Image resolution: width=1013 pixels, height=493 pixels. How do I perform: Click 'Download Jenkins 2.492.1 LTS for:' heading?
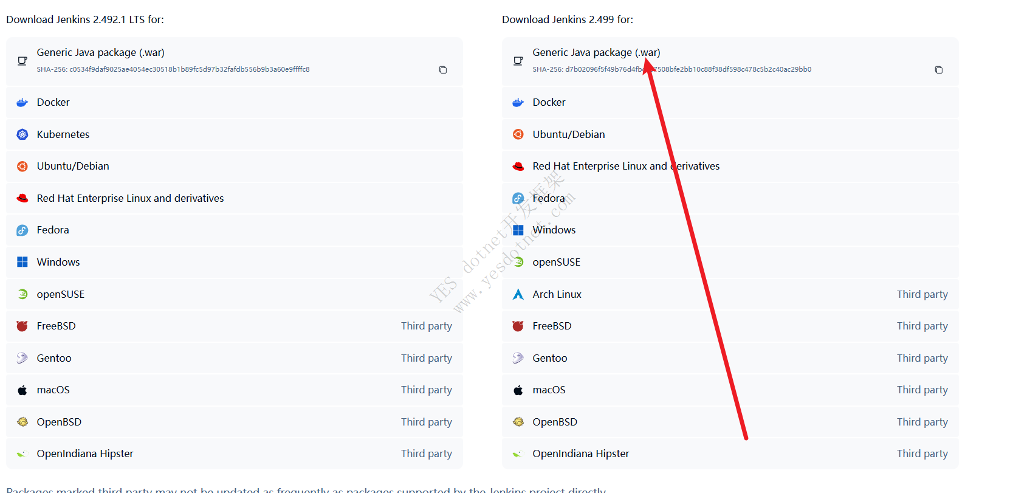(x=85, y=19)
